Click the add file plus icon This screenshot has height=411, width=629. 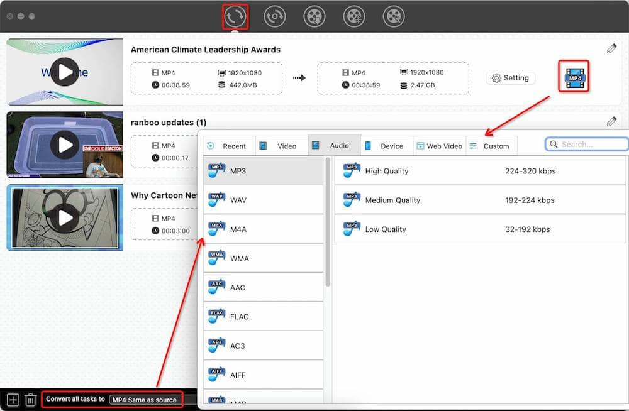click(13, 399)
